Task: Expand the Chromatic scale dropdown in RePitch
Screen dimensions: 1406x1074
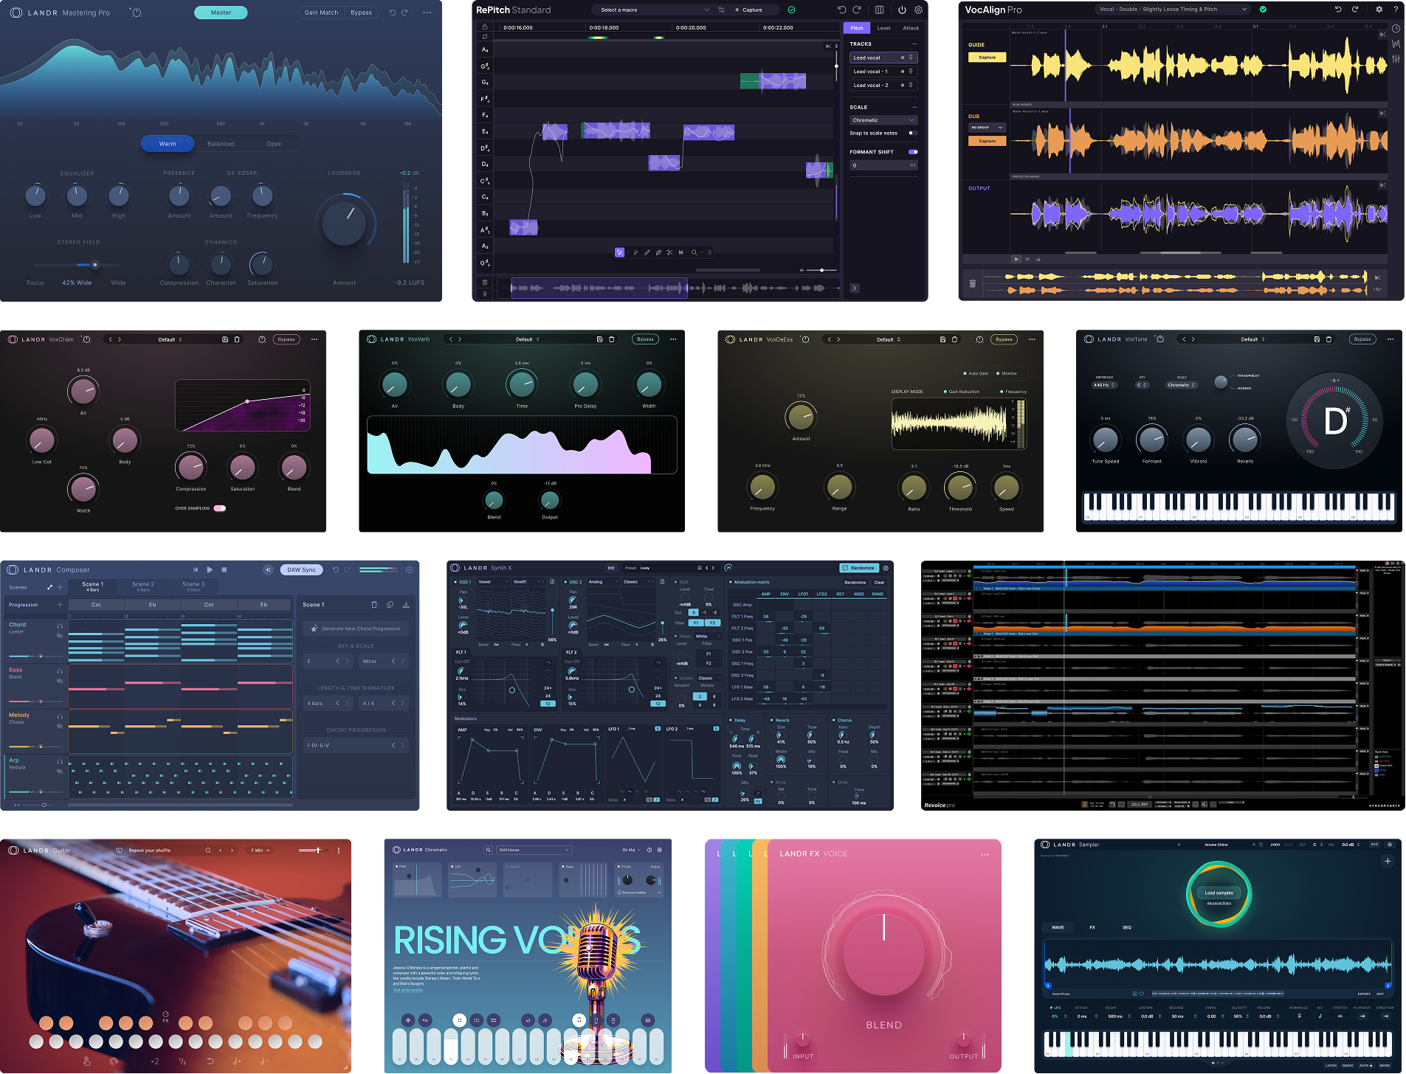Action: [883, 120]
